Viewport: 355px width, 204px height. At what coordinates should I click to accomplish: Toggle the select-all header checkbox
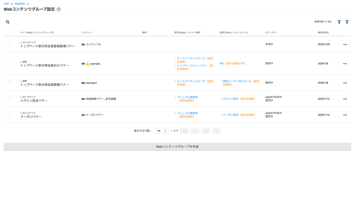9,32
